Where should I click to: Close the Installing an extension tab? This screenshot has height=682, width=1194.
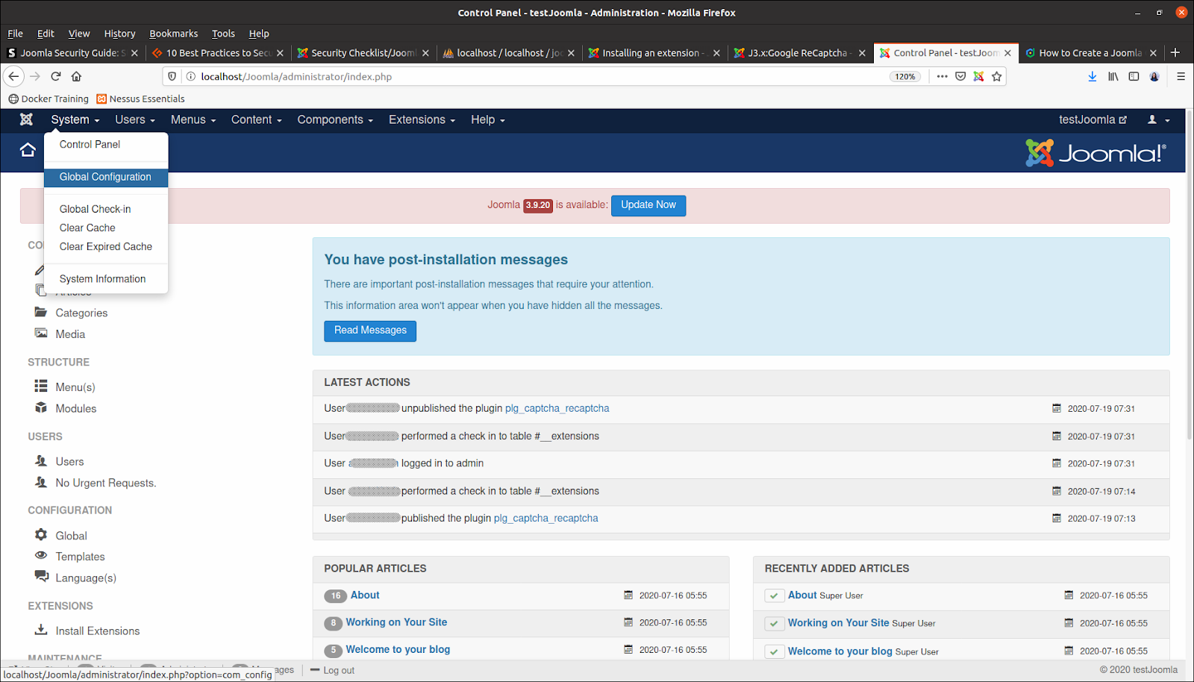click(716, 53)
